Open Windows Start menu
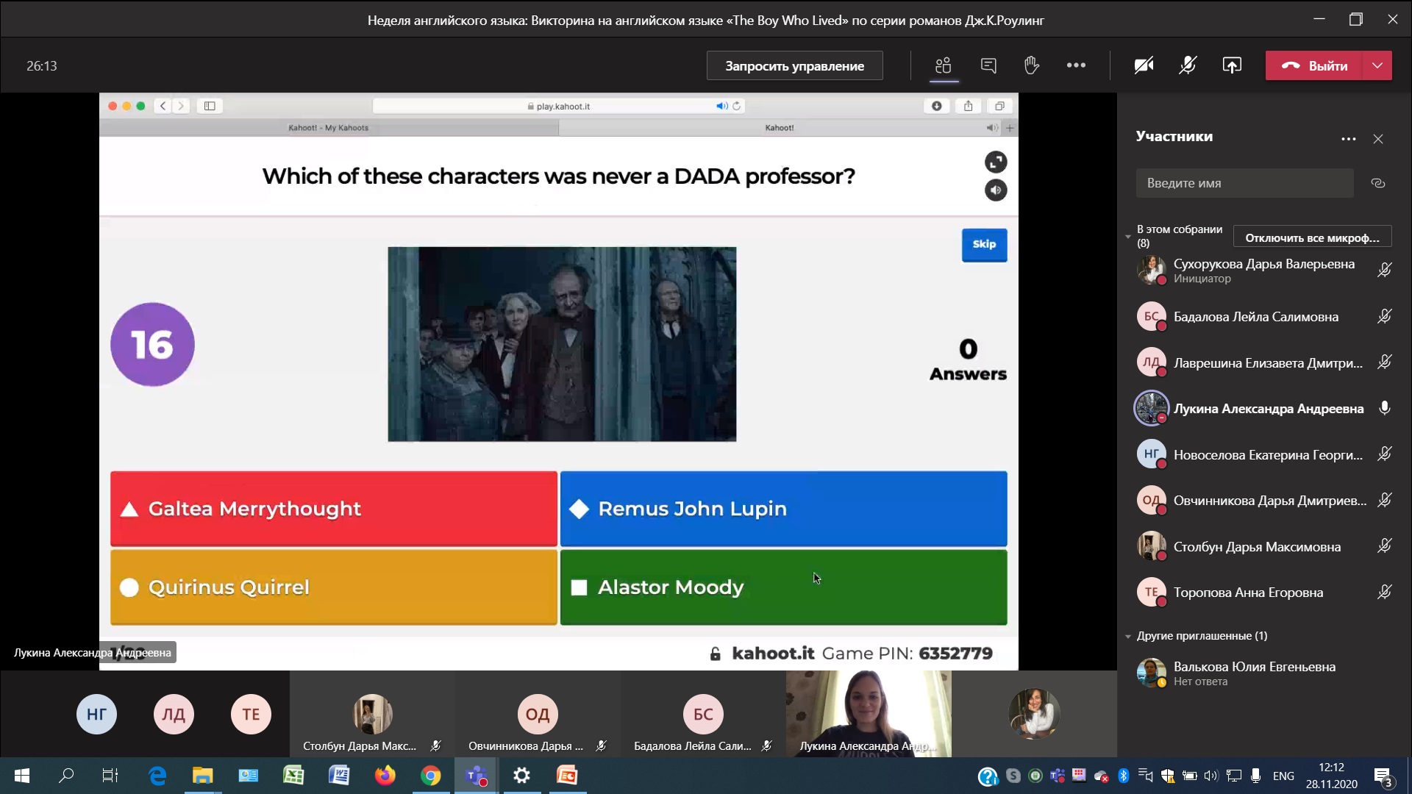Image resolution: width=1412 pixels, height=794 pixels. (x=22, y=776)
